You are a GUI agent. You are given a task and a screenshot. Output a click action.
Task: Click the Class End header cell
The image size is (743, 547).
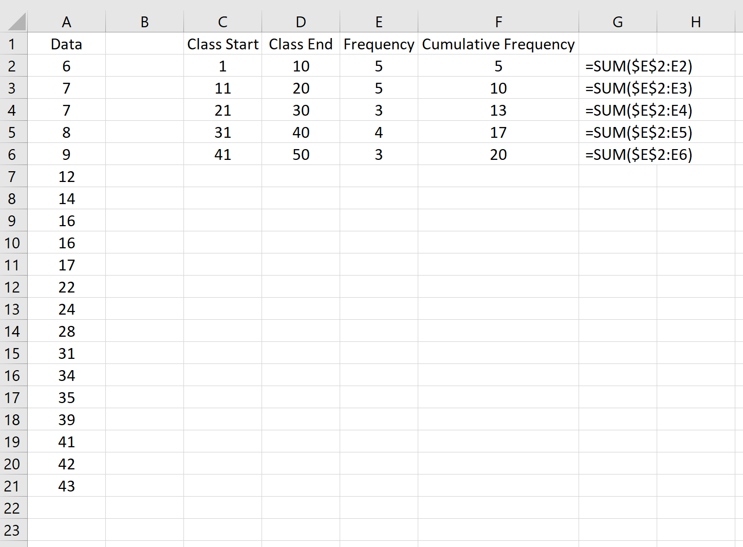tap(301, 44)
